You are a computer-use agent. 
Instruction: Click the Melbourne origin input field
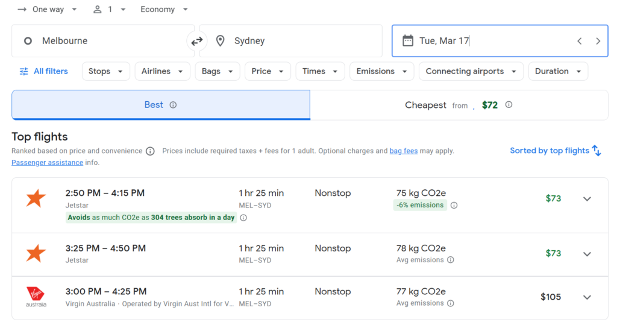[x=102, y=41]
